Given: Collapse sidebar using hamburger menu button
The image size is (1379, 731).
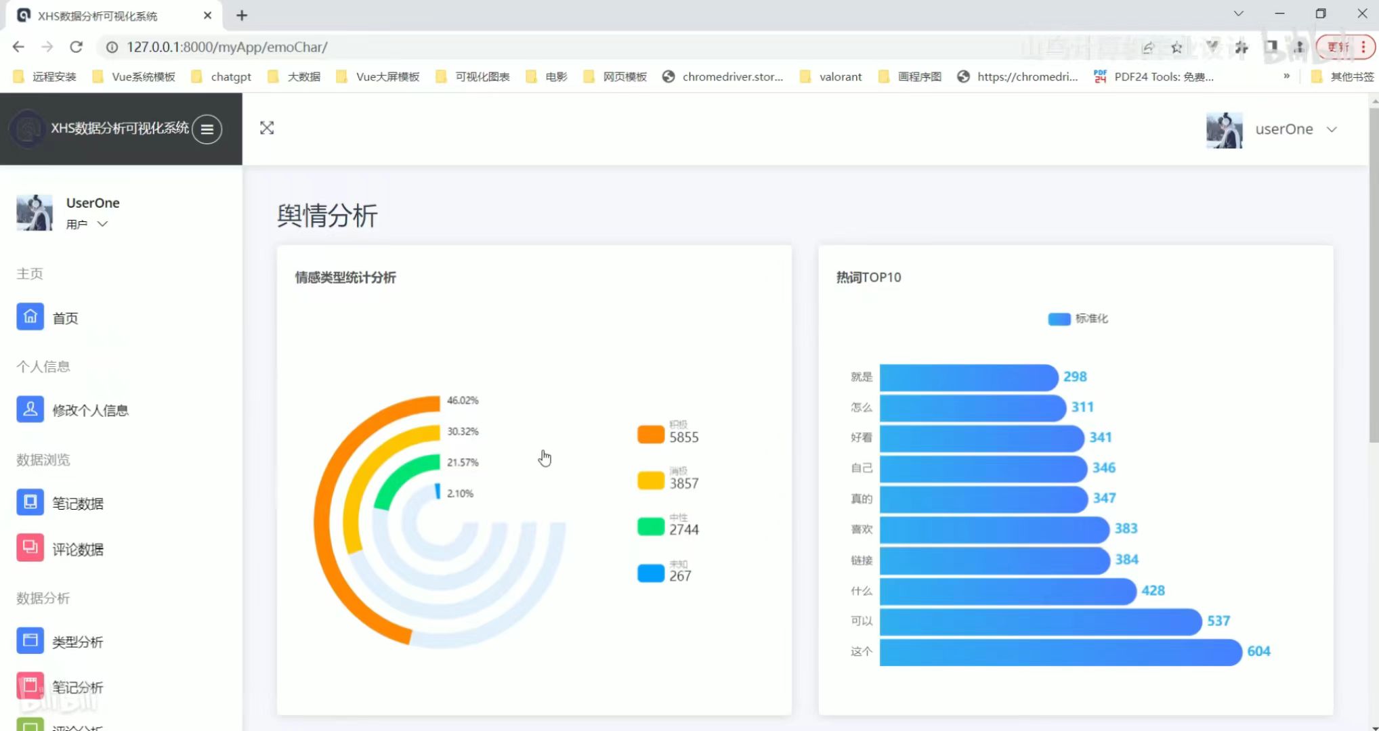Looking at the screenshot, I should (207, 129).
